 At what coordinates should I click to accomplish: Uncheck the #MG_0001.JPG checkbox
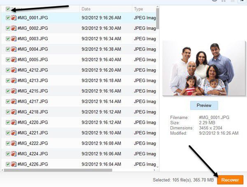point(8,18)
